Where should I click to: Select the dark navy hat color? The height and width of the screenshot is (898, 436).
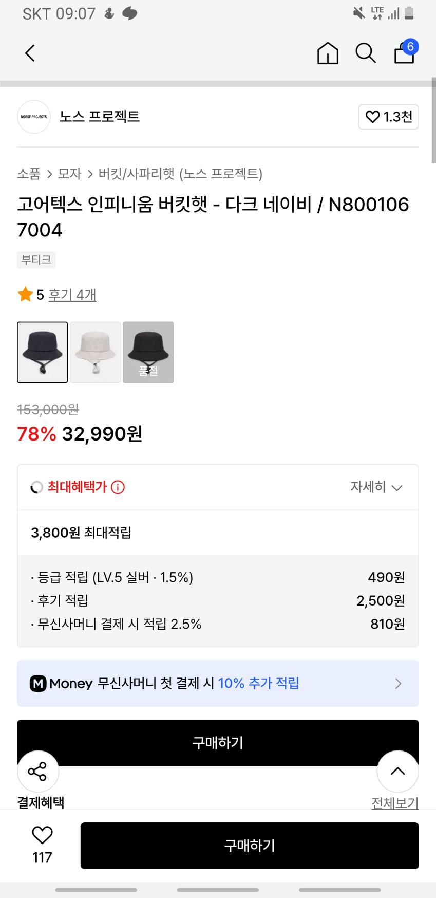(x=43, y=352)
